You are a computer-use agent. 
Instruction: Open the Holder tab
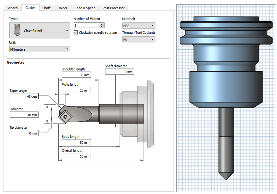[62, 8]
